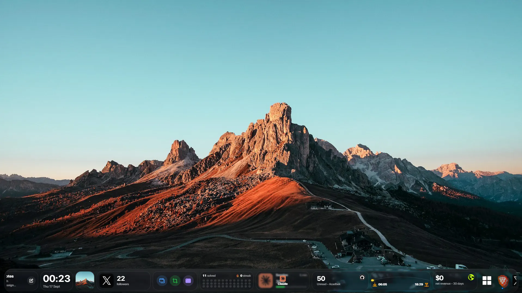Select the green crop tool icon

click(x=175, y=281)
